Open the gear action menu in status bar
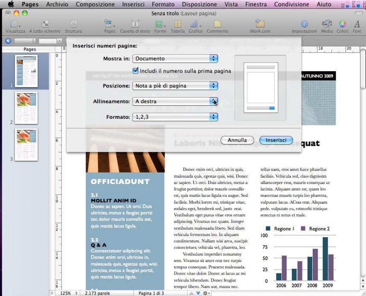This screenshot has width=366, height=296. [x=206, y=293]
